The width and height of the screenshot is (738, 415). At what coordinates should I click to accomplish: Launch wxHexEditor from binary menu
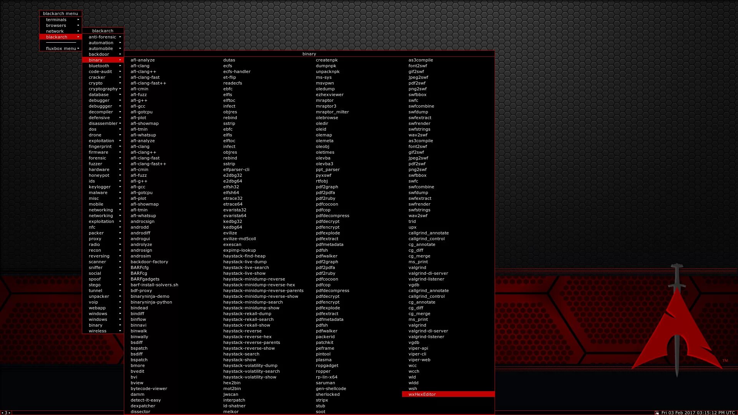[422, 394]
